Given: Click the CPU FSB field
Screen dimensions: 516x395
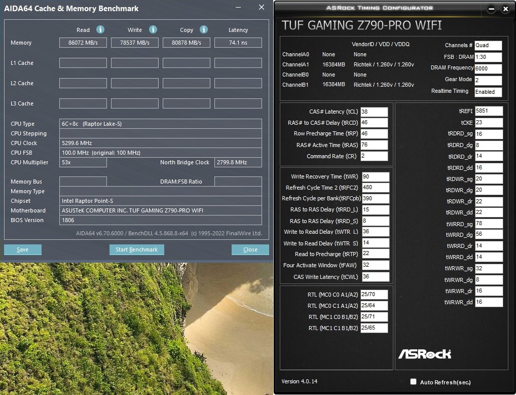Looking at the screenshot, I should coord(161,153).
